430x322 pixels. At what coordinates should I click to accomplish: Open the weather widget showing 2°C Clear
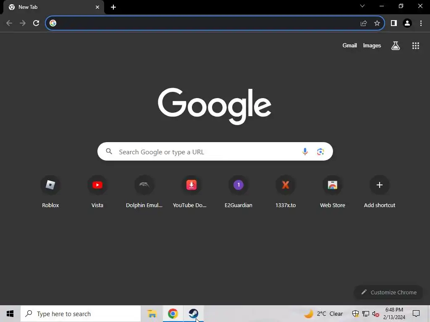[x=324, y=314]
